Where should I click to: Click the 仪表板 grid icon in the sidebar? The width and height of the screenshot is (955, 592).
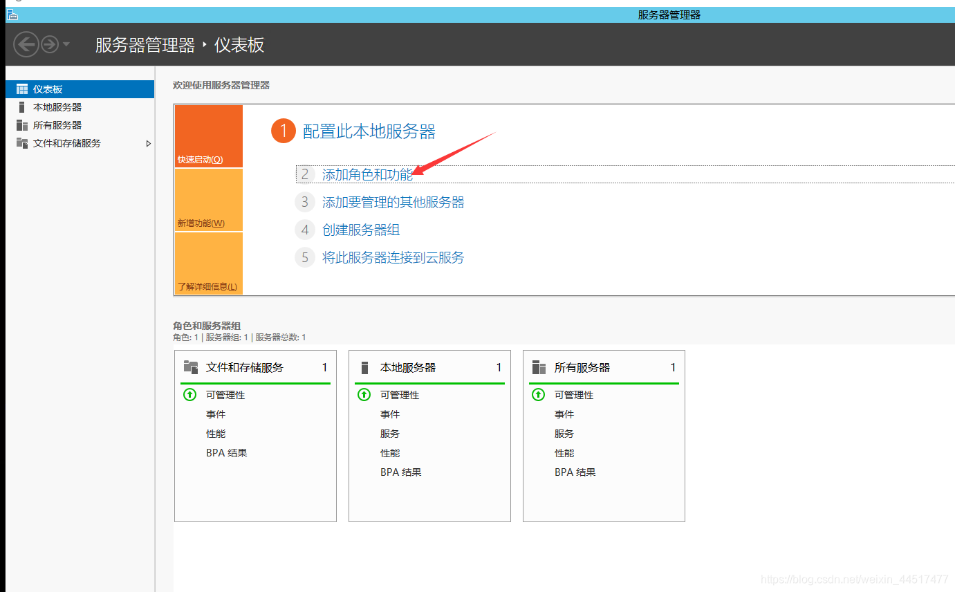(x=22, y=89)
